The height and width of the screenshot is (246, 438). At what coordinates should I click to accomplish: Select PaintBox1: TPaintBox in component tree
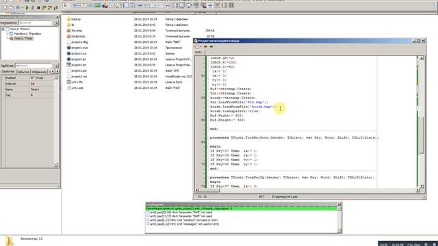coord(27,33)
